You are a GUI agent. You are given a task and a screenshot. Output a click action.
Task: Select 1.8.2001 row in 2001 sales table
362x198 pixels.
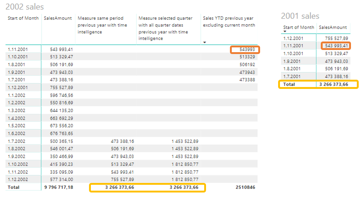pos(316,69)
